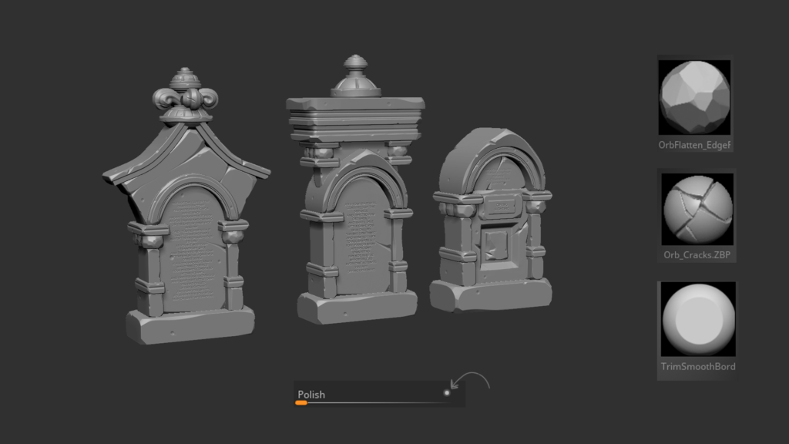The height and width of the screenshot is (444, 789).
Task: Click the OrbFlatten_EdgeF label text
Action: pyautogui.click(x=697, y=144)
